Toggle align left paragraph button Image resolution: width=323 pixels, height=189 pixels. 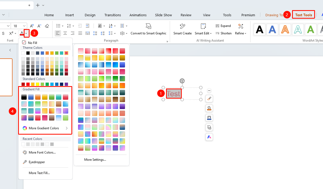pyautogui.click(x=58, y=33)
